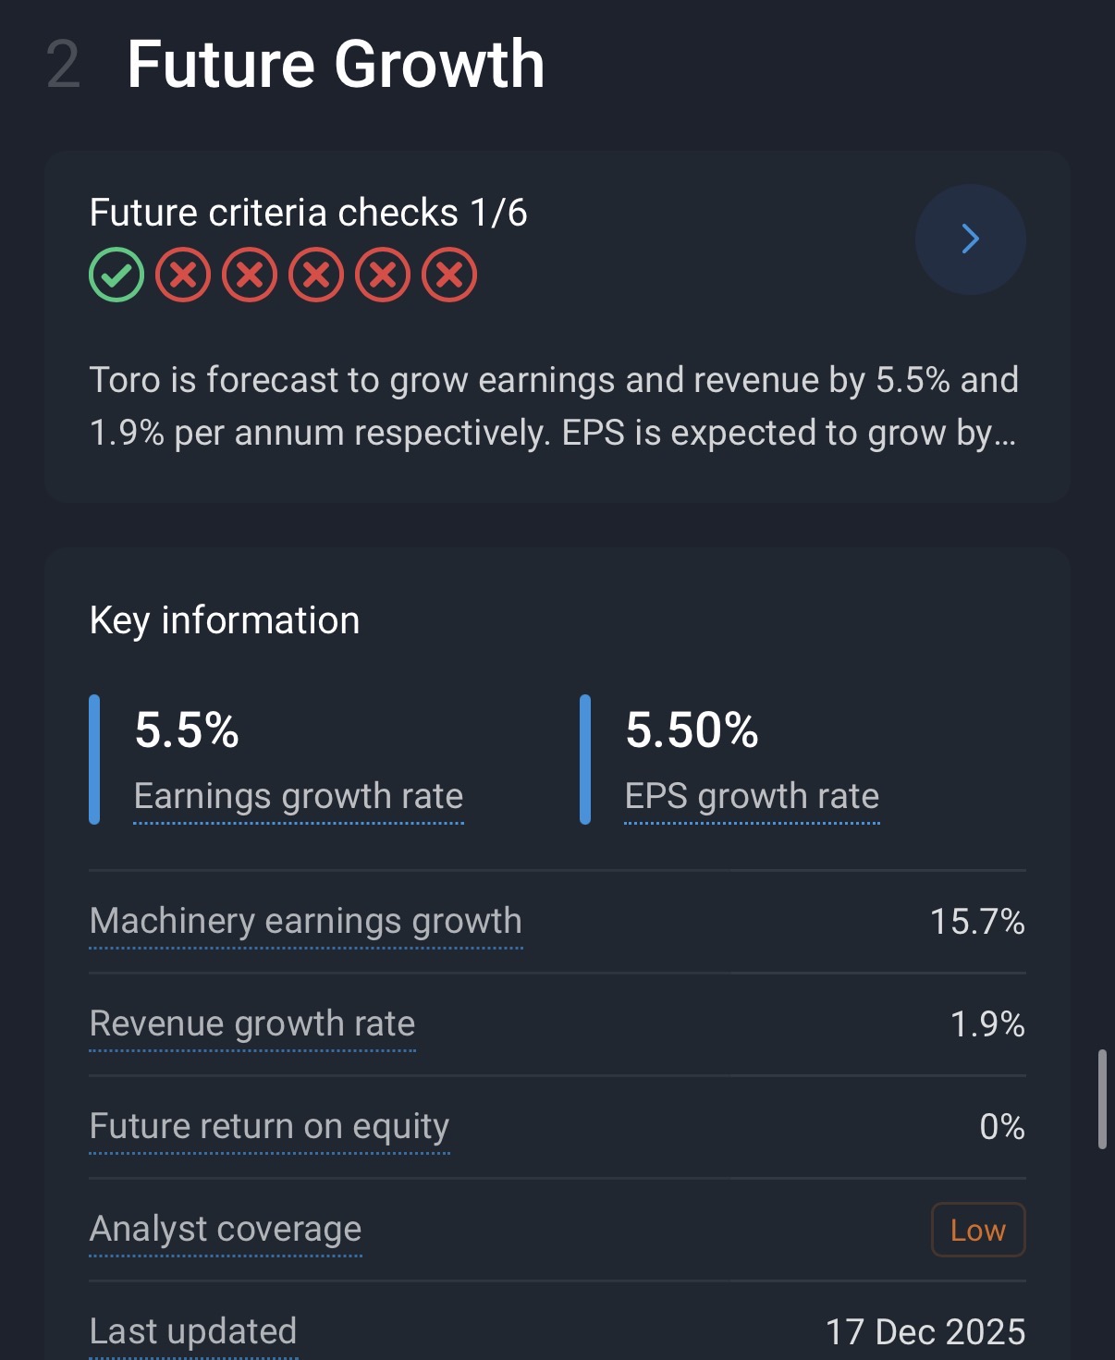Expand Future criteria checks with chevron arrow
Viewport: 1115px width, 1360px height.
point(970,239)
